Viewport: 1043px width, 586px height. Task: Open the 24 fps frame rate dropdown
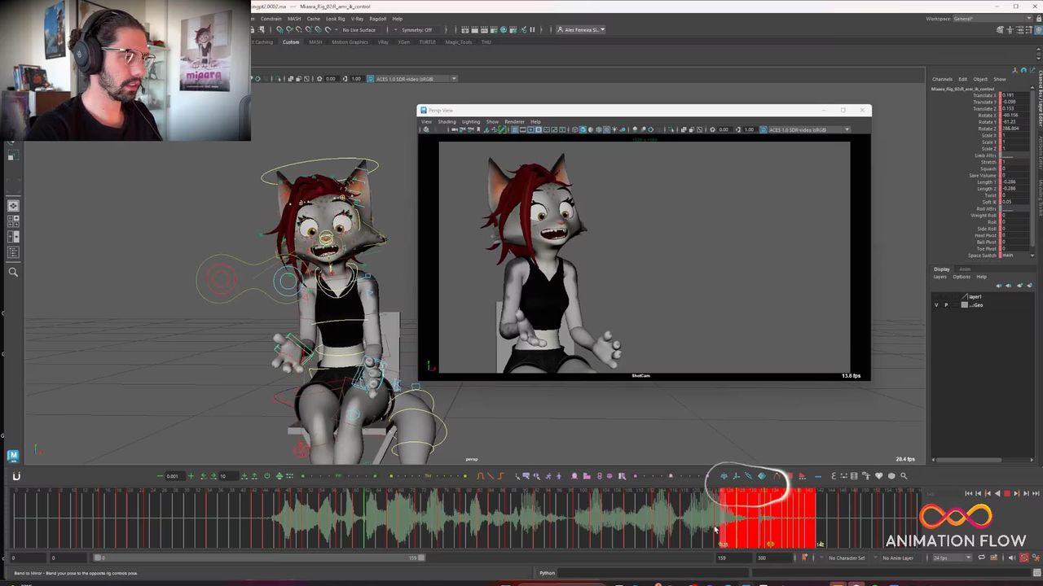(x=952, y=558)
